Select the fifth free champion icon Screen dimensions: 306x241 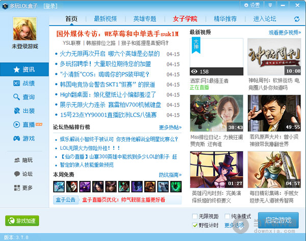(111, 186)
